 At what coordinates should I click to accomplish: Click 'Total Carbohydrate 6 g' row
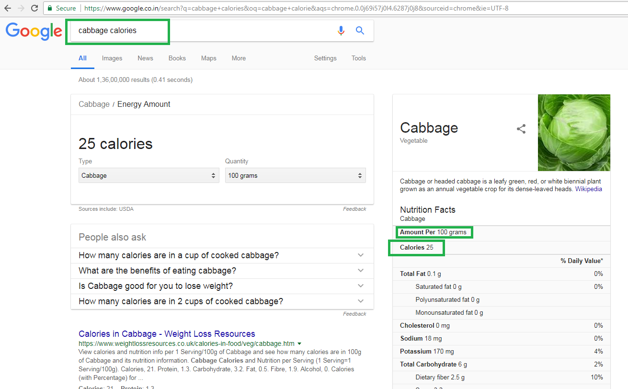502,364
